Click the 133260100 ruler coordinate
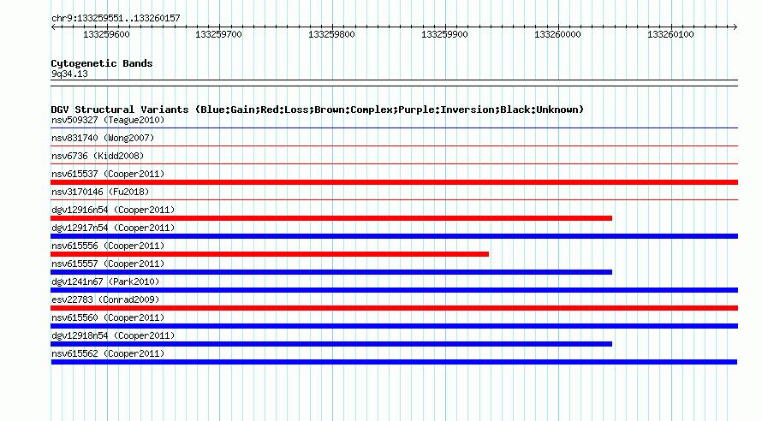The height and width of the screenshot is (421, 762). [x=670, y=34]
